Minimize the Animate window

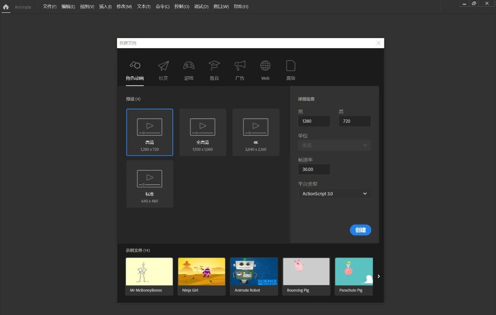pyautogui.click(x=464, y=4)
